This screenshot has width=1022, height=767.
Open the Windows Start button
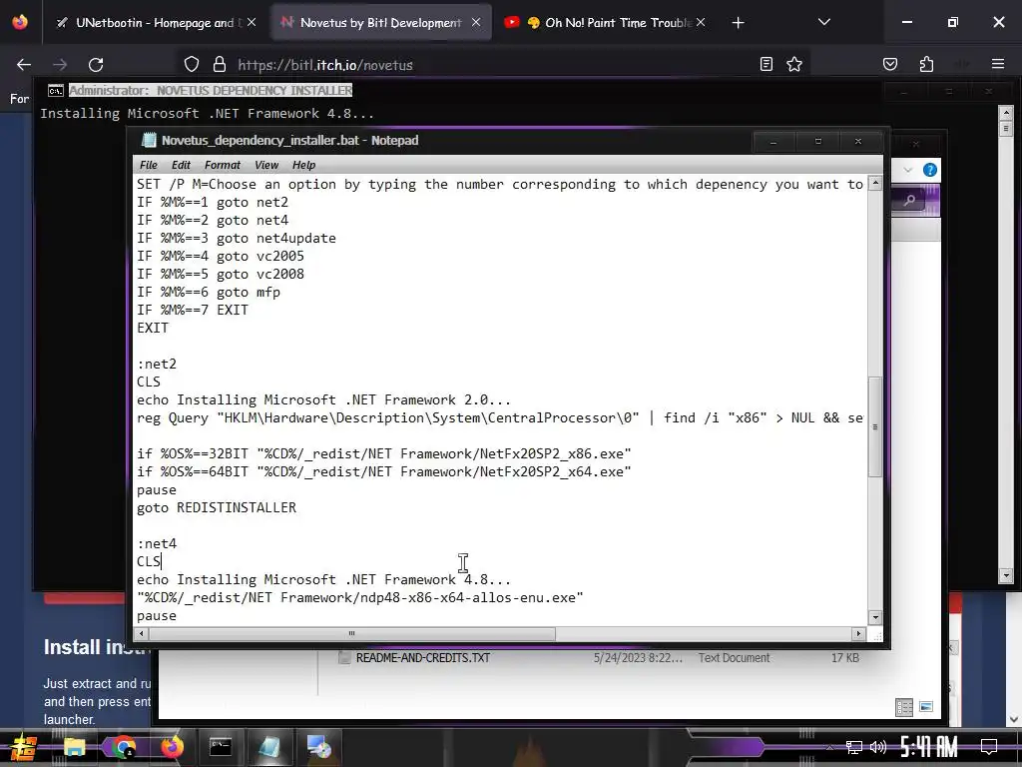click(24, 747)
